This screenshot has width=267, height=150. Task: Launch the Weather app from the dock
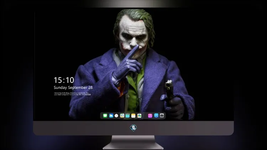click(111, 116)
